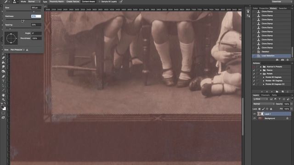Click the Hardness value field
This screenshot has width=294, height=165.
coord(36,16)
